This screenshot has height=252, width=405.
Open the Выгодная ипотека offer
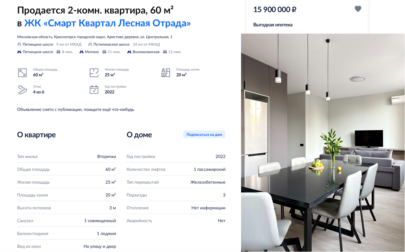pyautogui.click(x=273, y=25)
